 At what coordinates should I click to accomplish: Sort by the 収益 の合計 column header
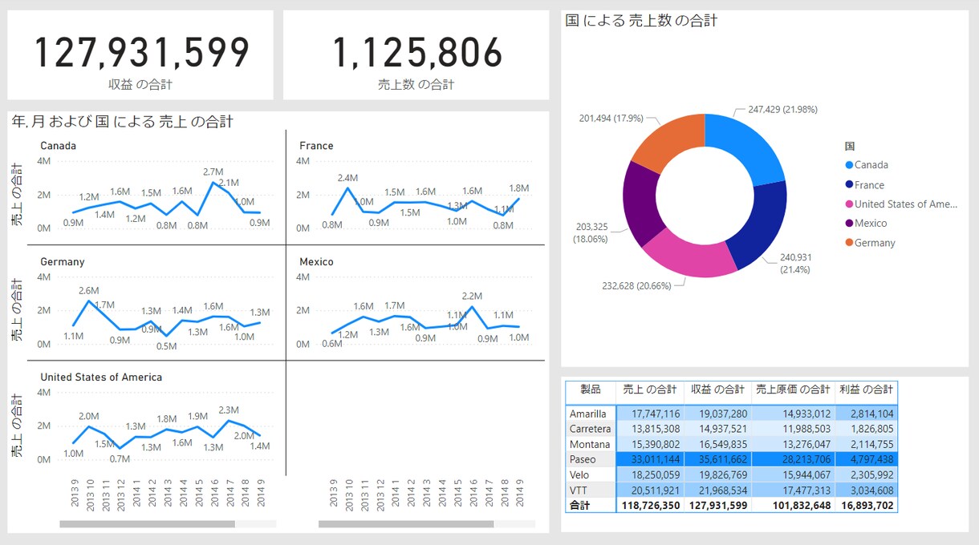pyautogui.click(x=717, y=389)
